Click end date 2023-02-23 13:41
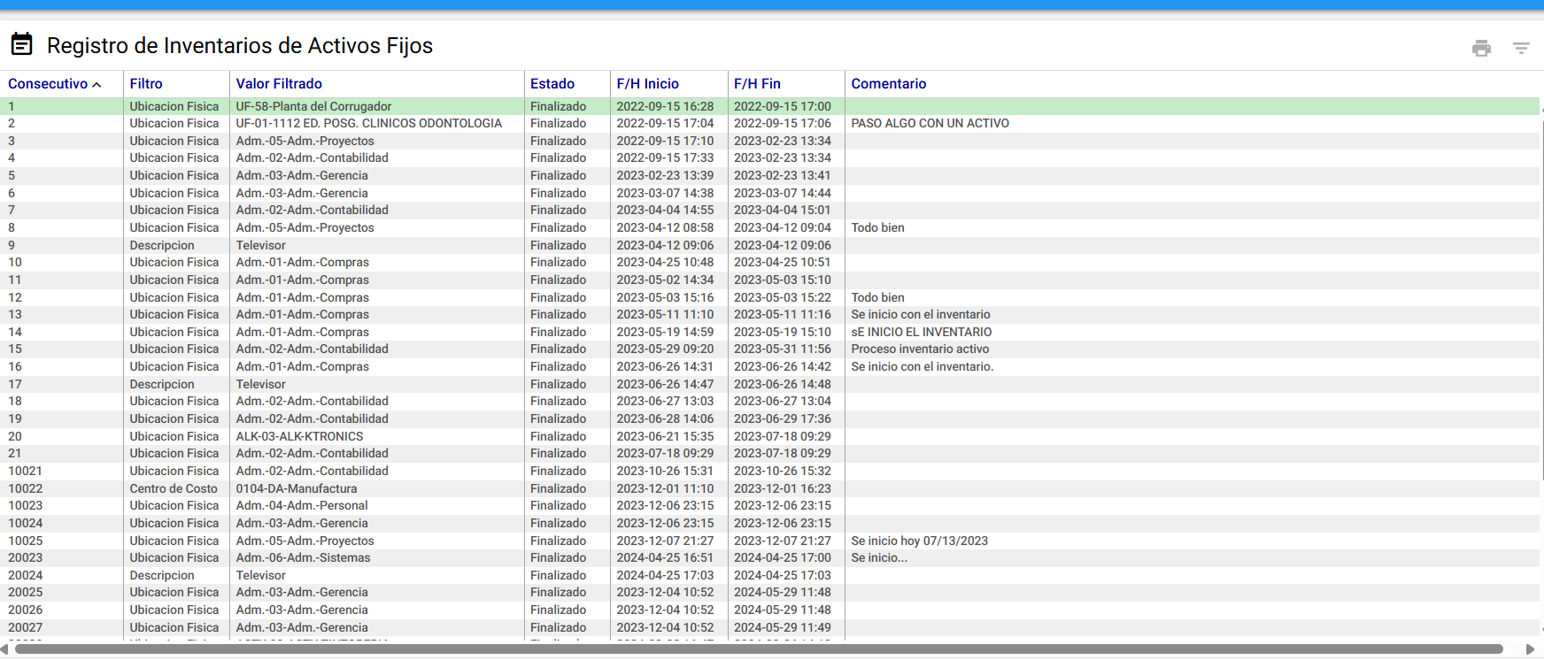Image resolution: width=1544 pixels, height=660 pixels. (x=783, y=176)
